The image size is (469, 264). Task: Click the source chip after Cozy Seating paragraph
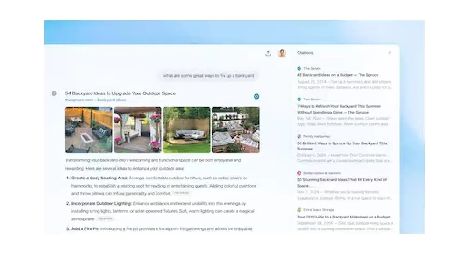181,193
